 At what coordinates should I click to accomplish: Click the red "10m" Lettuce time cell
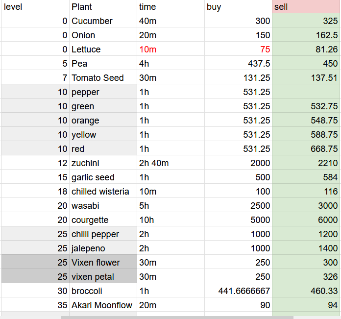pos(170,49)
